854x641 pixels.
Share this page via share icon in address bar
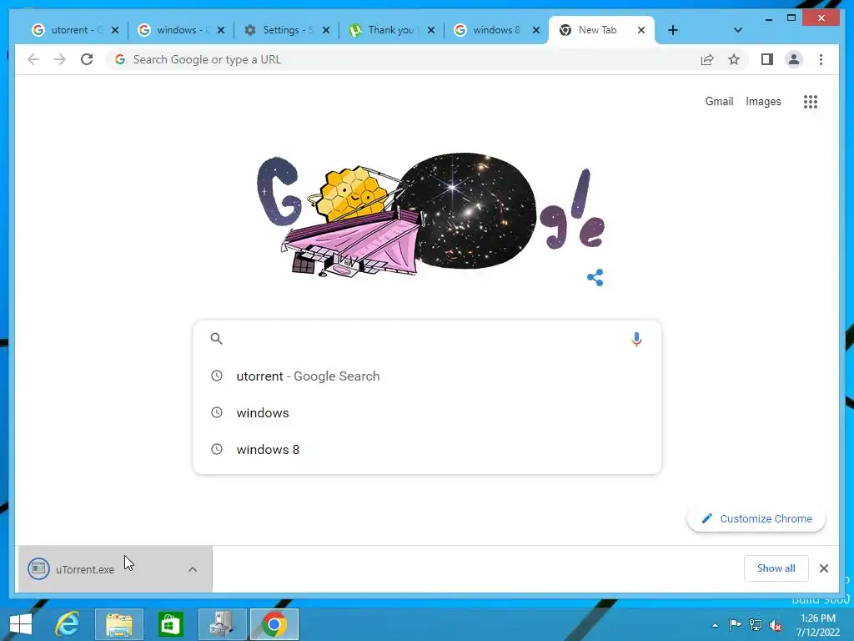707,59
